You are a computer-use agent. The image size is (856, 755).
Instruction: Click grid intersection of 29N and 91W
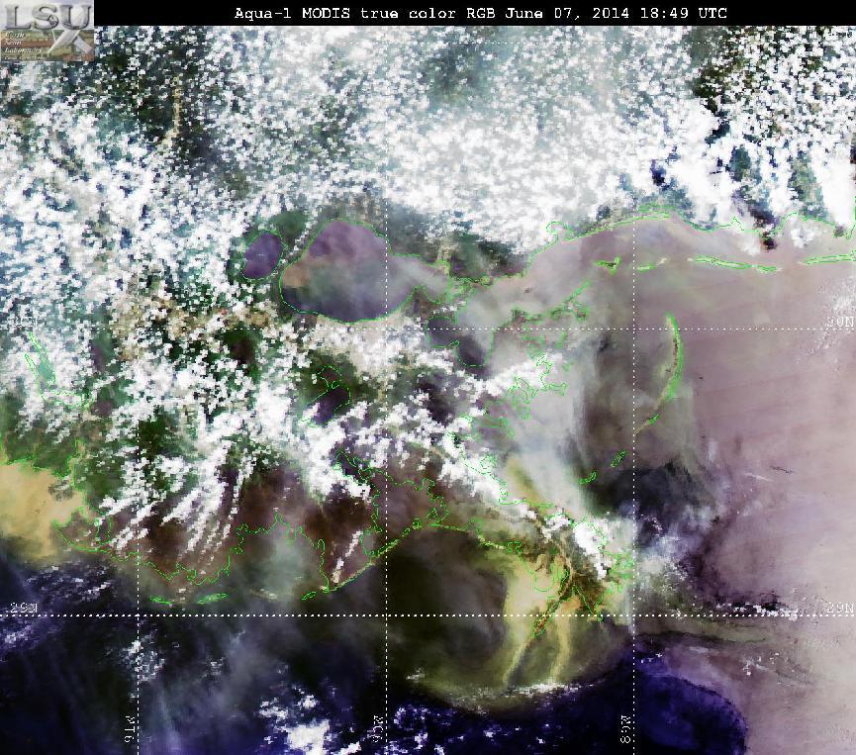click(139, 614)
